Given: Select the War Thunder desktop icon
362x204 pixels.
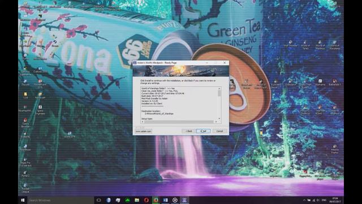Looking at the screenshot, I should [x=290, y=44].
